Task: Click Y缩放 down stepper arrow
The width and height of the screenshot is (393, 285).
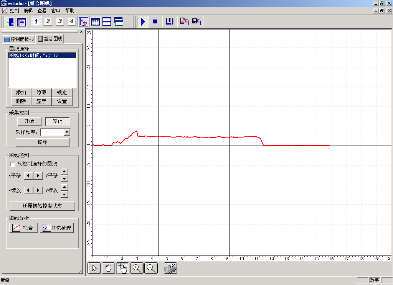Action: 64,194
